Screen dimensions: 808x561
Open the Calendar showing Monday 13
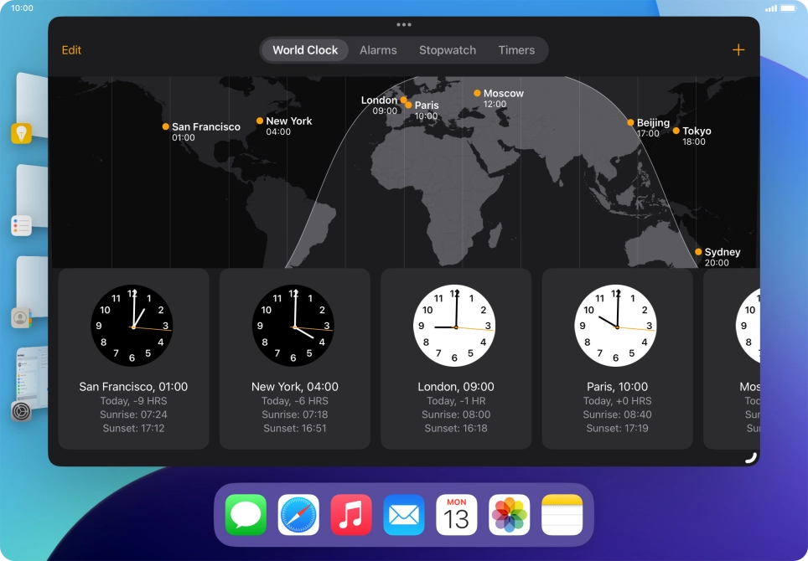pos(455,514)
